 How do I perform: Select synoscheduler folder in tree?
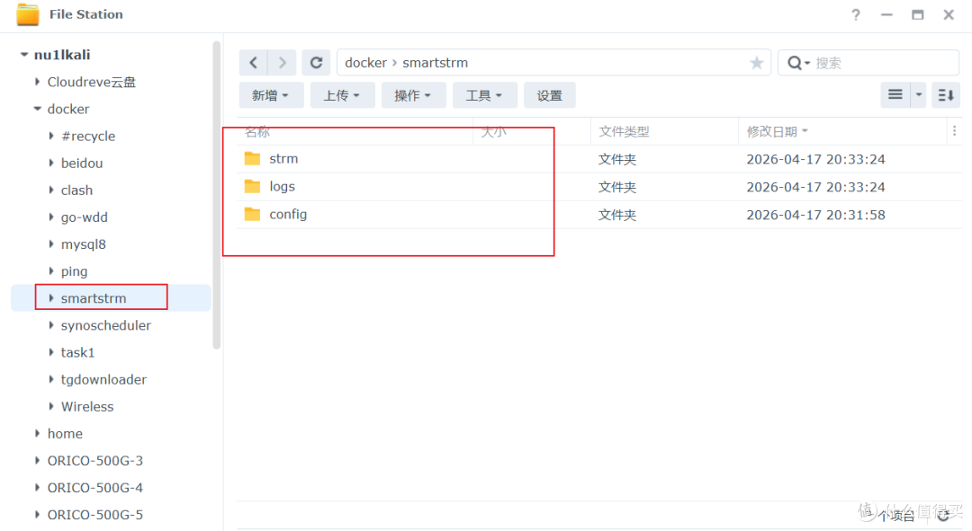coord(106,325)
